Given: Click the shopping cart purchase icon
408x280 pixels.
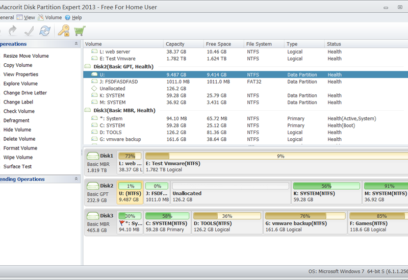Looking at the screenshot, I should (80, 31).
